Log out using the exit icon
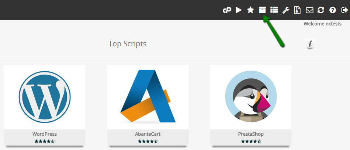Screen dimensions: 350x150 [344, 10]
